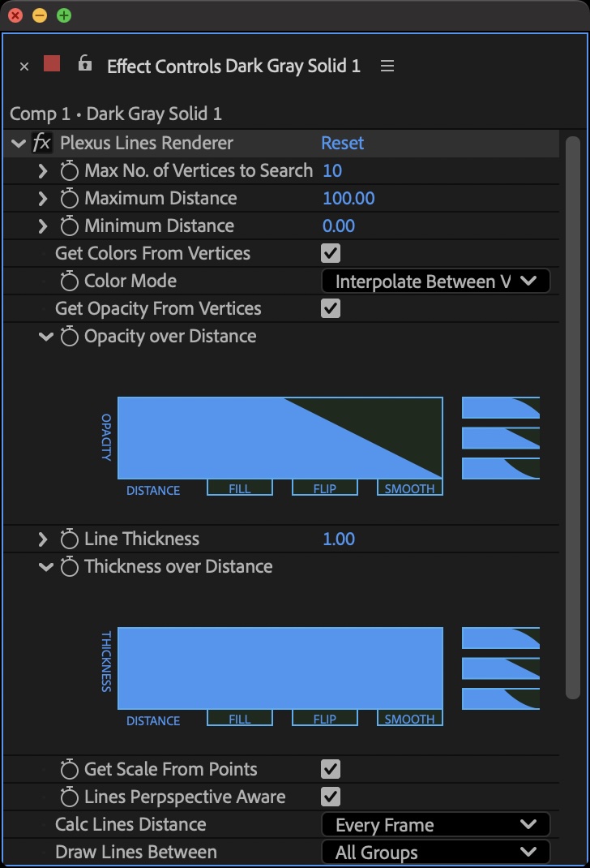The width and height of the screenshot is (590, 868).
Task: Open Draw Lines Between dropdown
Action: point(436,853)
